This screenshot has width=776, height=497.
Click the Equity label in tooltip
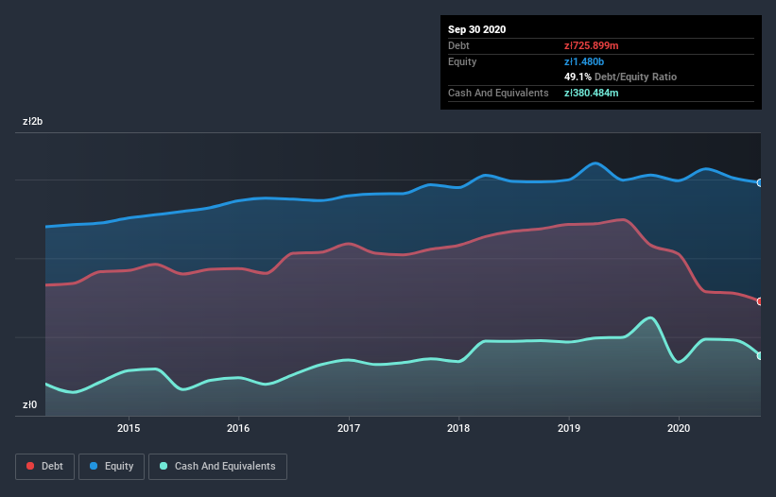[x=462, y=61]
